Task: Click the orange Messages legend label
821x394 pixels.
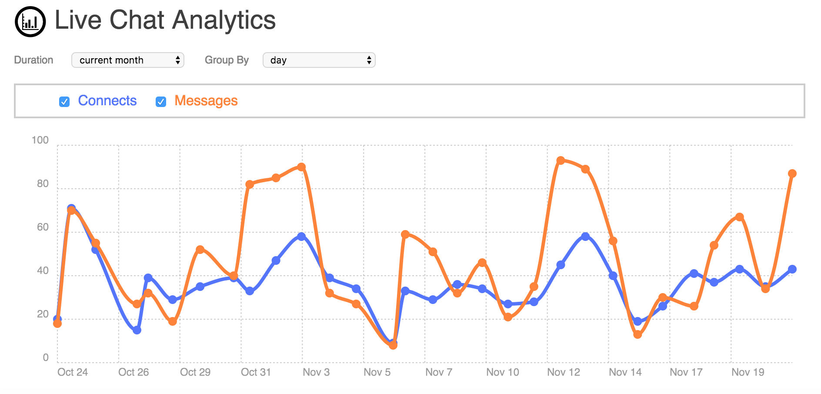Action: click(206, 101)
